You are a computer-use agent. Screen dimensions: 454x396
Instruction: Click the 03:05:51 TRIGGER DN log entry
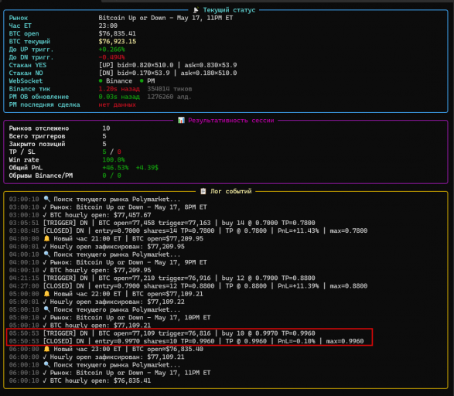[x=162, y=223]
